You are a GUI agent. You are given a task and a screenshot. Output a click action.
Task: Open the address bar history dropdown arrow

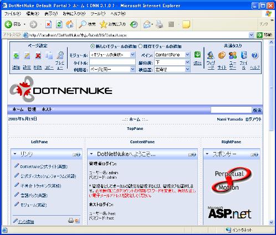[x=251, y=35]
